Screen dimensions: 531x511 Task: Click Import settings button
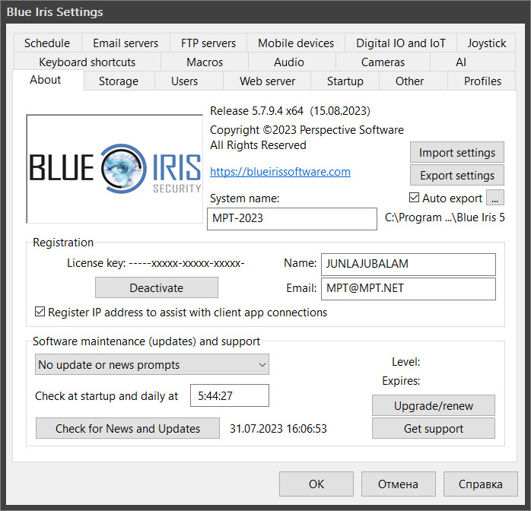click(x=457, y=152)
